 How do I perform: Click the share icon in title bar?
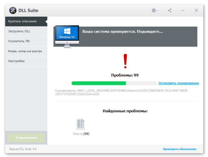(170, 10)
